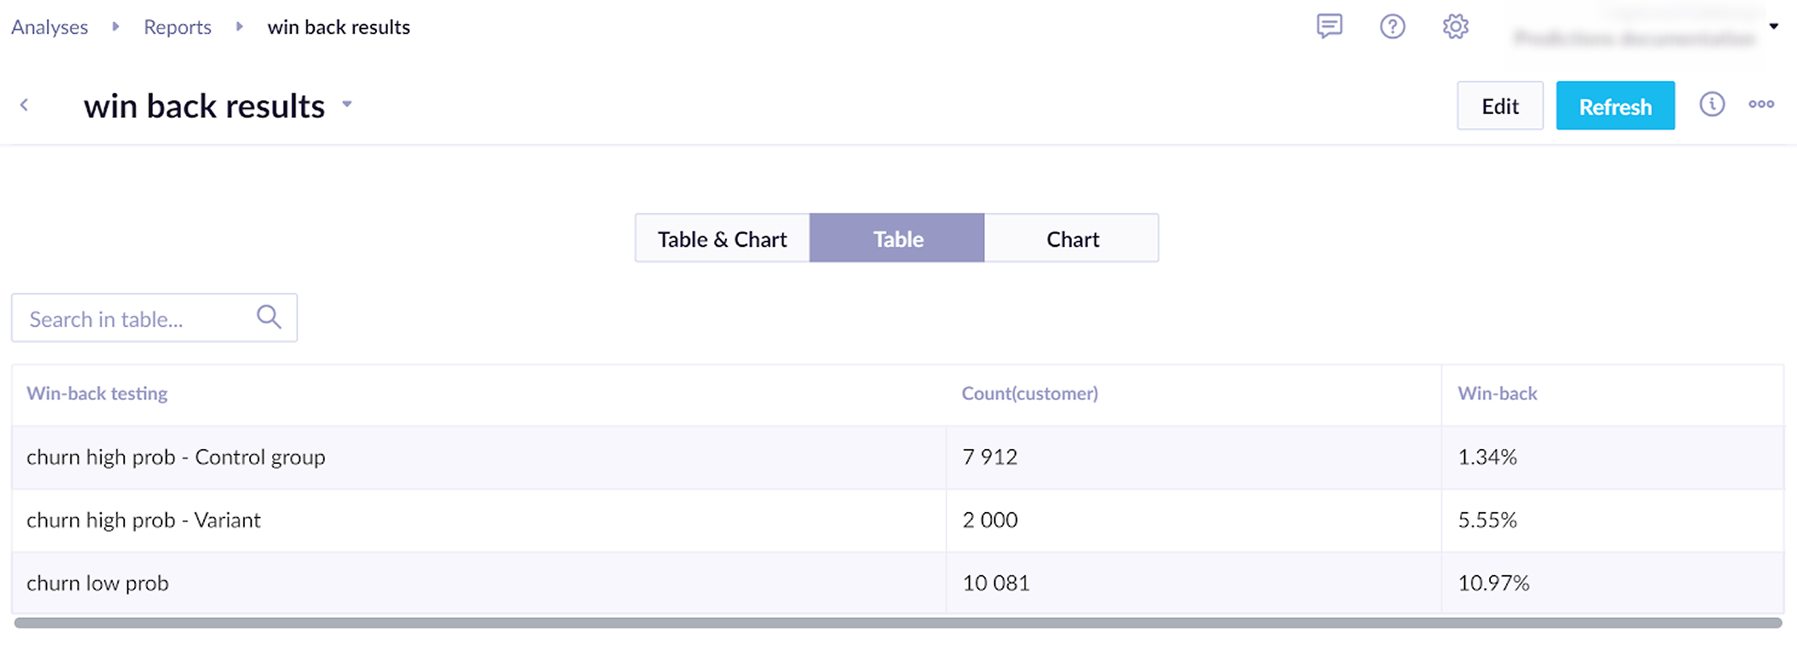Screen dimensions: 1797x649
Task: Navigate to Analyses via the breadcrumb
Action: pos(49,27)
